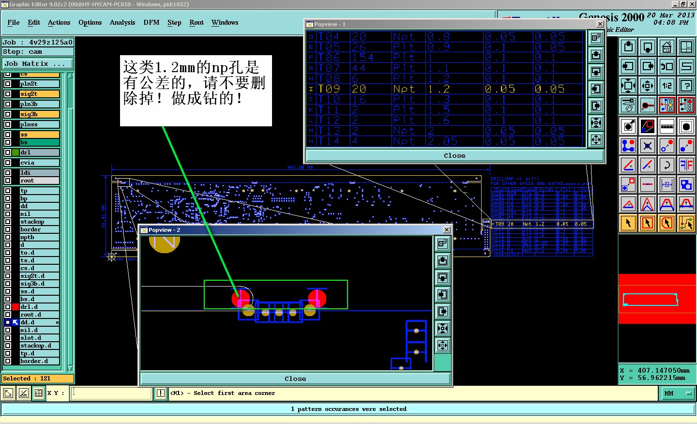697x424 pixels.
Task: Click the red overview thumbnail panel
Action: click(x=657, y=299)
